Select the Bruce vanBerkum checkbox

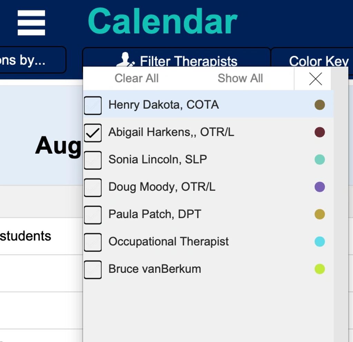click(93, 270)
